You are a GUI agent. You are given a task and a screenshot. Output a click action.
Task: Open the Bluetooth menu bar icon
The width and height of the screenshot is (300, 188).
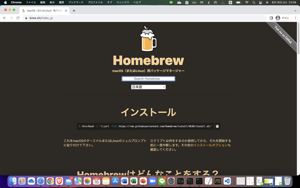209,3
